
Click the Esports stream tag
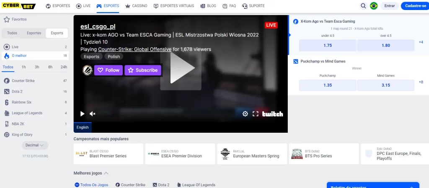92,57
